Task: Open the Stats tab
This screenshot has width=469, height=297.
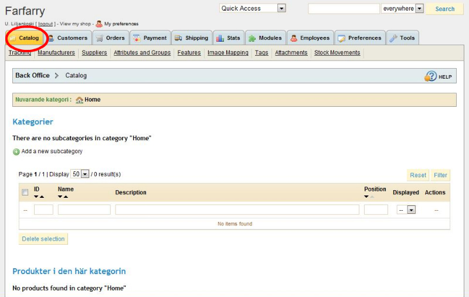Action: (229, 38)
